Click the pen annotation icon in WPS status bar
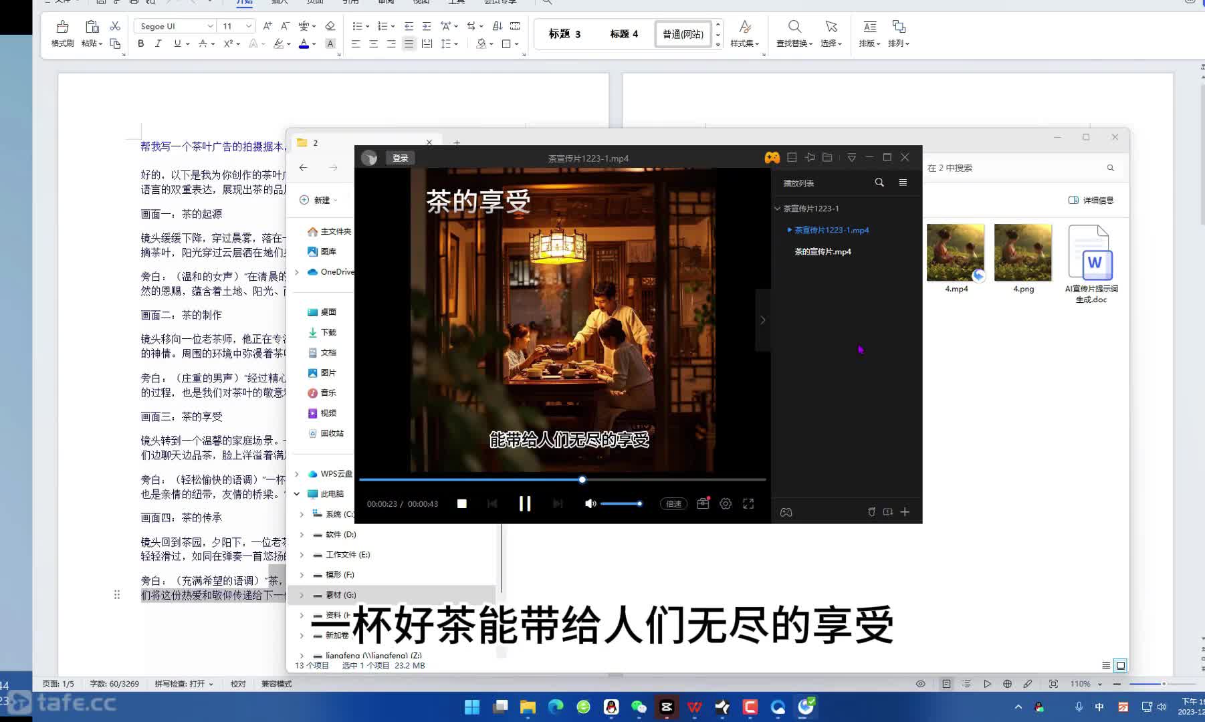Image resolution: width=1205 pixels, height=722 pixels. 1028,684
